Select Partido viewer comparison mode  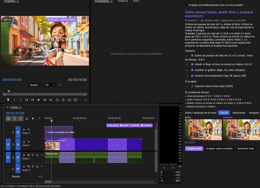(x=224, y=113)
